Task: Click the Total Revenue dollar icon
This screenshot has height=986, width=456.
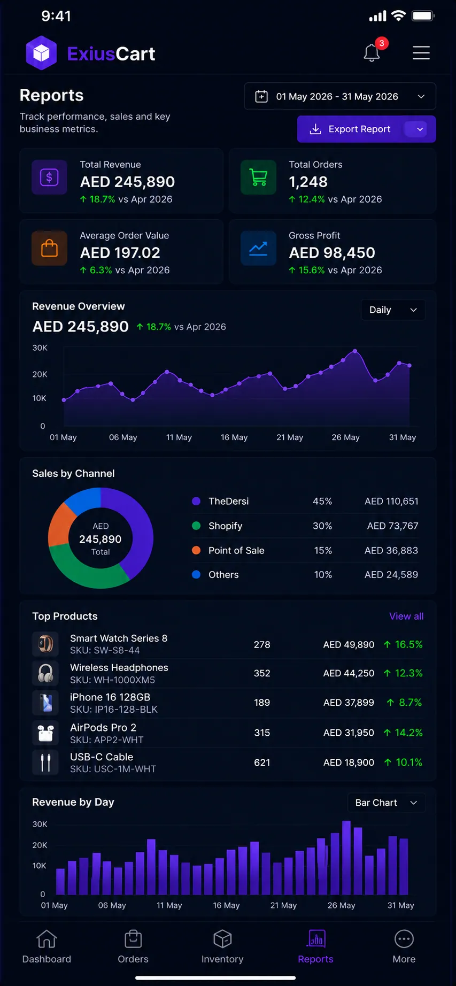Action: 49,177
